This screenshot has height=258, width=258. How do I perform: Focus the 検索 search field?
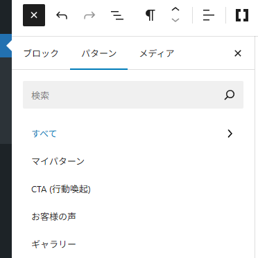coord(133,95)
